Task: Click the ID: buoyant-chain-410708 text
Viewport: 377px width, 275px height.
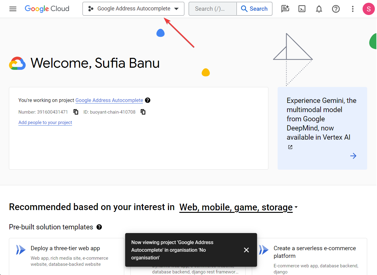Action: [110, 112]
